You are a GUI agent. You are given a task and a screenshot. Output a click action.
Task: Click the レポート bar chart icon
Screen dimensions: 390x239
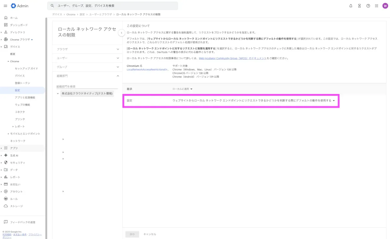[x=6, y=177]
